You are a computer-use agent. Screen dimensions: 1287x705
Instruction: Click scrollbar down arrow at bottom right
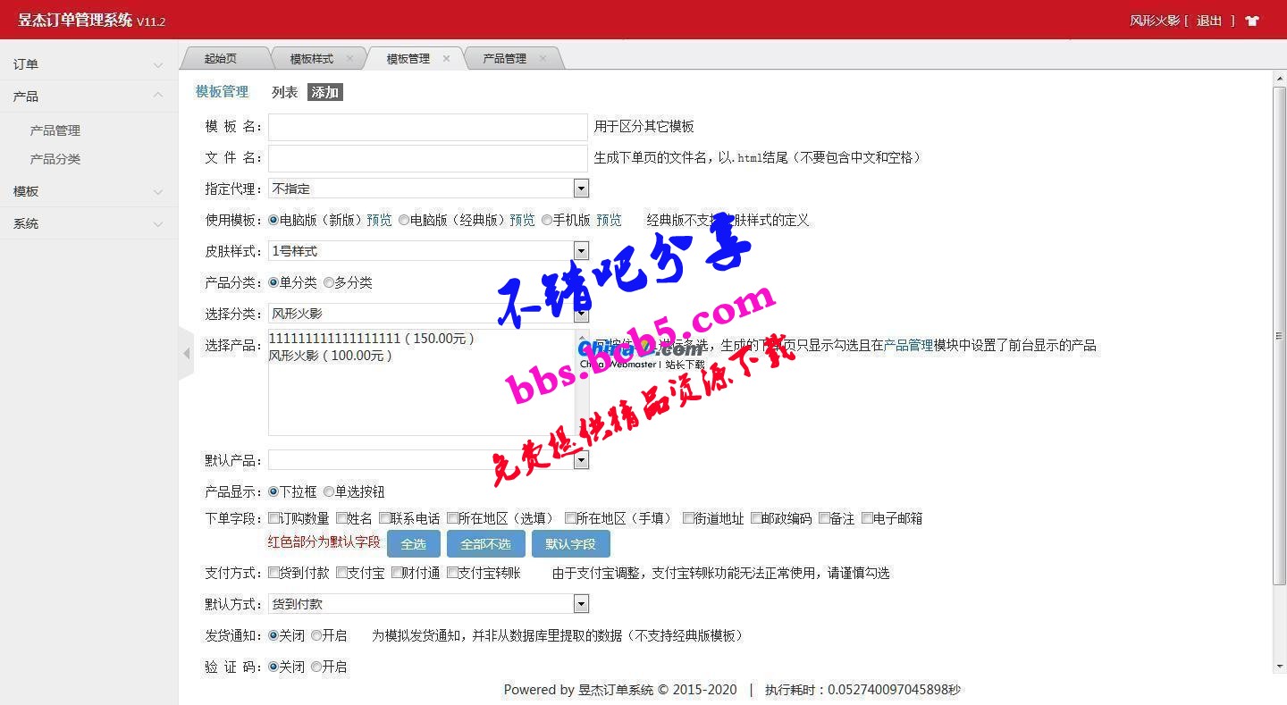click(x=1279, y=667)
